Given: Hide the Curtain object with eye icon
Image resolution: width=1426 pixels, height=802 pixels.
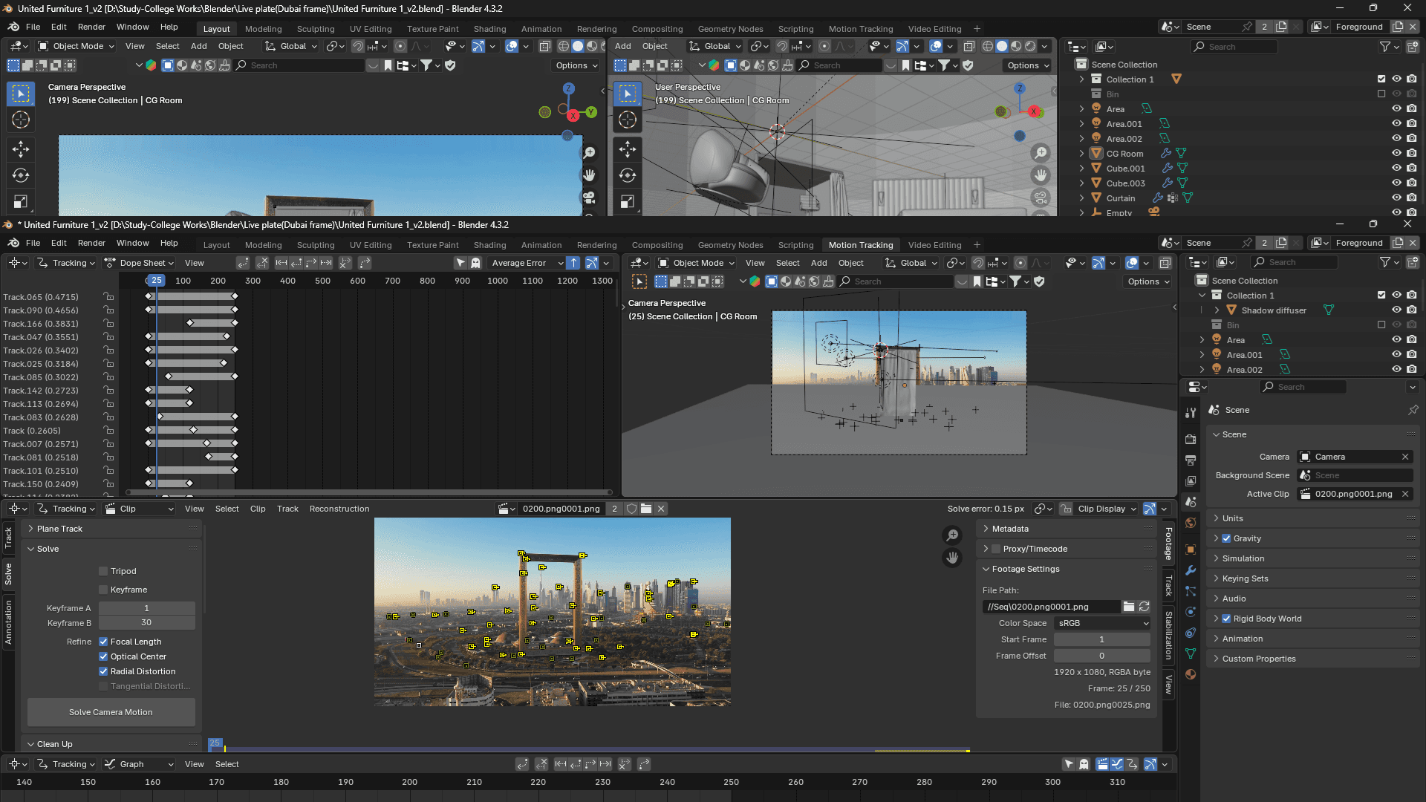Looking at the screenshot, I should pos(1396,198).
